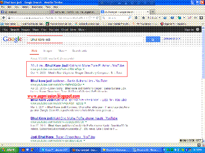
Task: Click the reload page icon in address bar
Action: tap(97, 18)
